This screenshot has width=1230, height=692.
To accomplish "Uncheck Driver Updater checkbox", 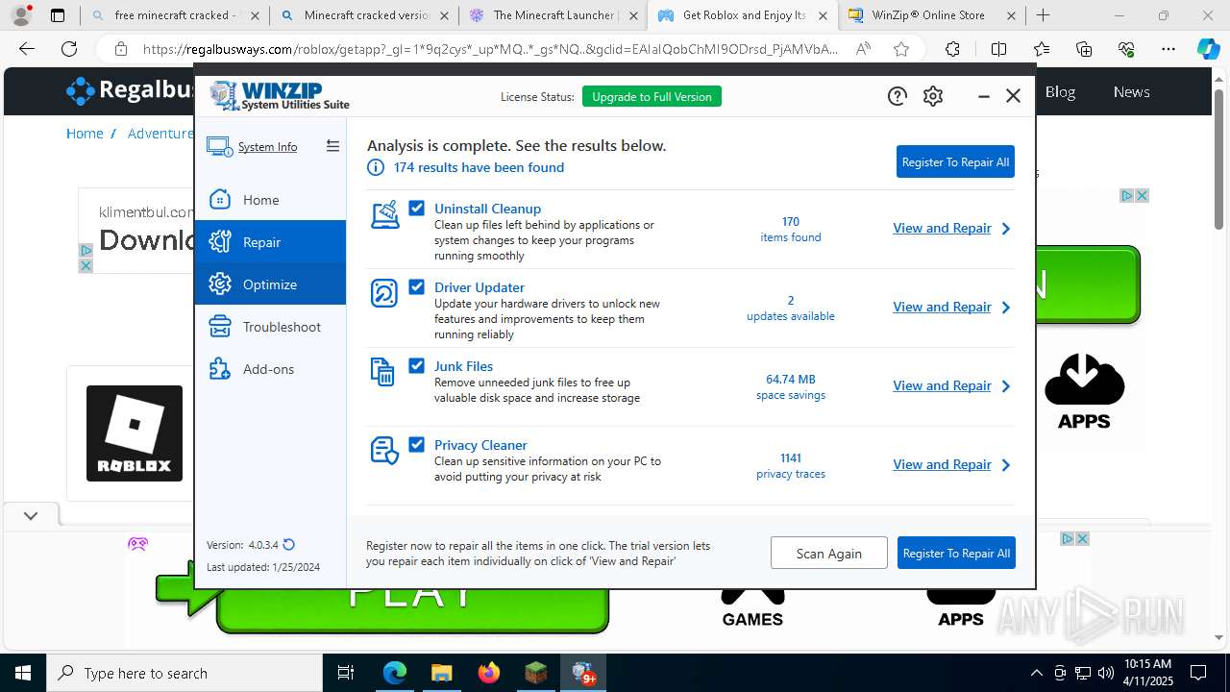I will pos(416,286).
